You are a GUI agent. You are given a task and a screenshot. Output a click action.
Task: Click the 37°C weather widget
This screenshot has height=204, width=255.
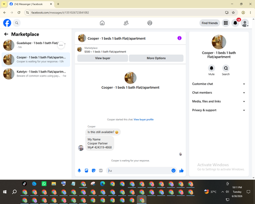211,192
